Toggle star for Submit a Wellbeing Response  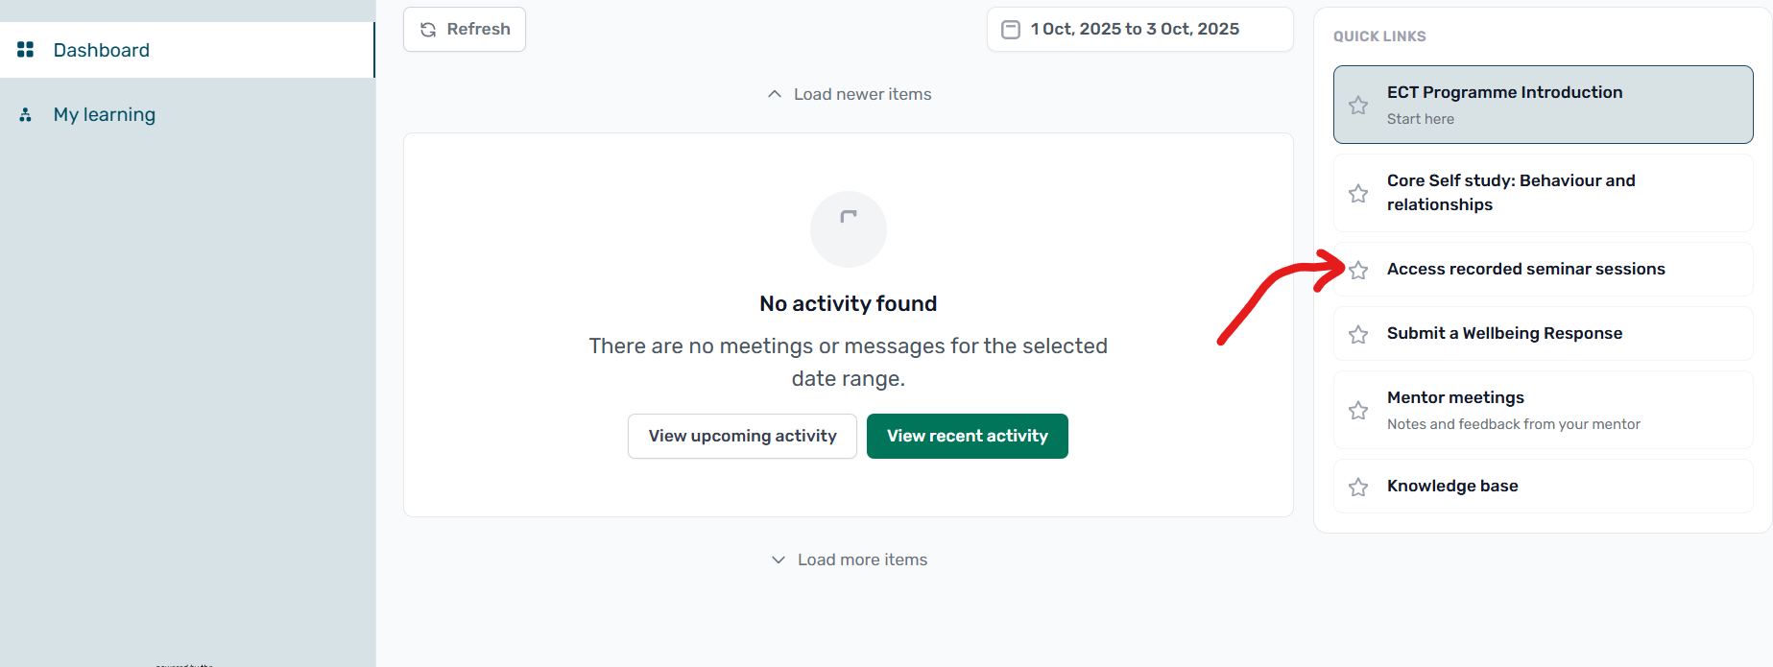point(1358,335)
